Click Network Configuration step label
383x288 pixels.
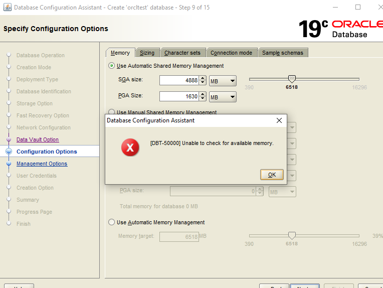(44, 127)
